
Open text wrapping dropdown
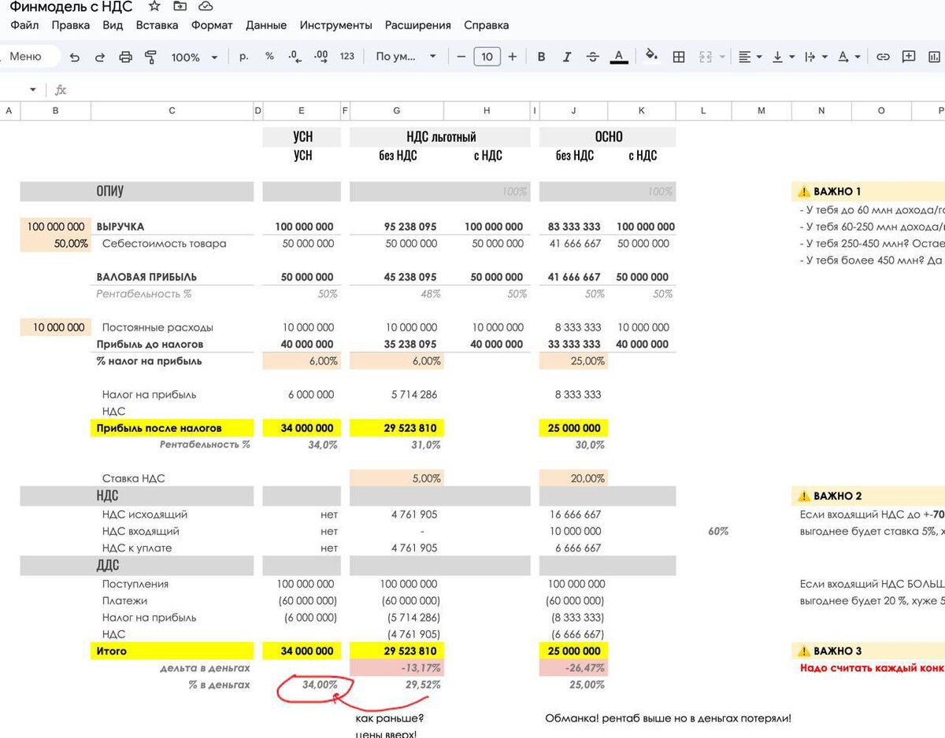[x=815, y=57]
